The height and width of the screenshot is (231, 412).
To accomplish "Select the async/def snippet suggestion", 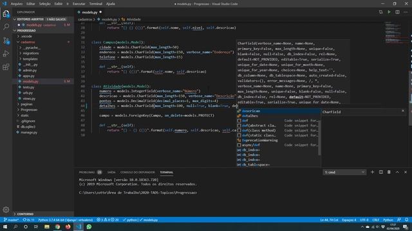I will point(278,145).
